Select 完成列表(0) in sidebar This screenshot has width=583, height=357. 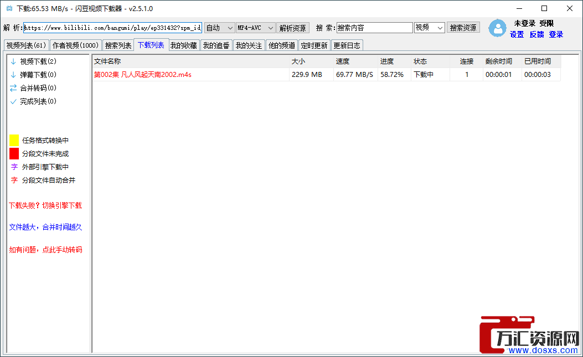pos(38,101)
